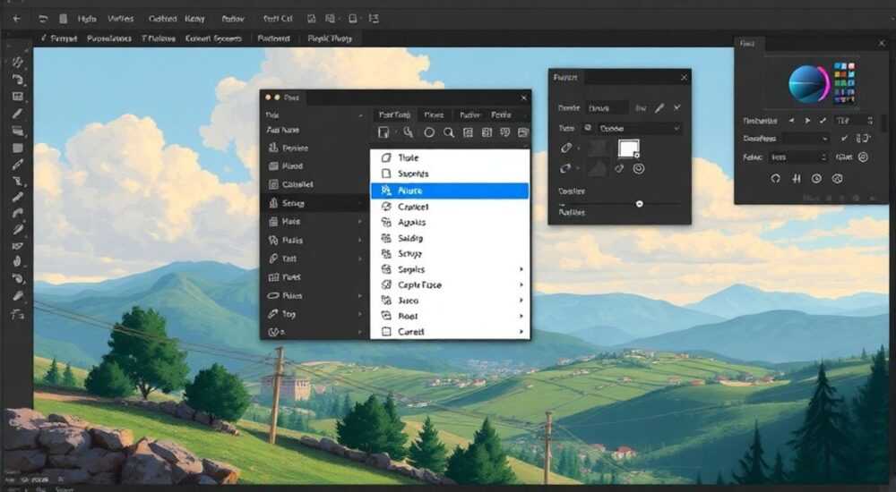The image size is (896, 492).
Task: Select the highlighted blue menu entry
Action: point(450,191)
